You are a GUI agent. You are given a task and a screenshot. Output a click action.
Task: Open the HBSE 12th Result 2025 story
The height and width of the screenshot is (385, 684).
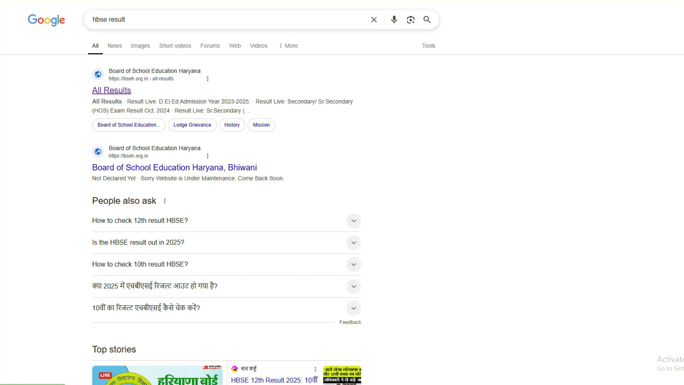click(274, 380)
